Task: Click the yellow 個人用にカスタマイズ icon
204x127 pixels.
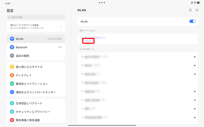Action: 12,67
